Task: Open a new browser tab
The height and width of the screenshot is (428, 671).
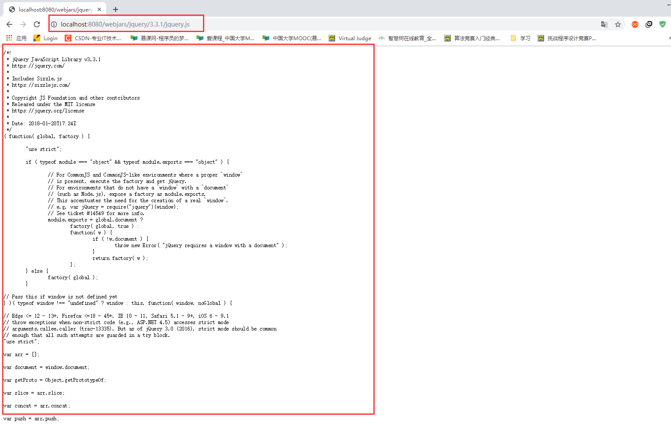Action: [x=116, y=9]
